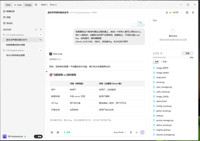Click the TRAE Code logo icon
Viewport: 200px width, 141px height.
pos(51,54)
